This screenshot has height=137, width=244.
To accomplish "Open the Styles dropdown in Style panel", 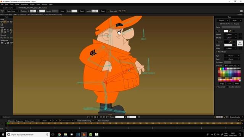I will click(x=236, y=21).
